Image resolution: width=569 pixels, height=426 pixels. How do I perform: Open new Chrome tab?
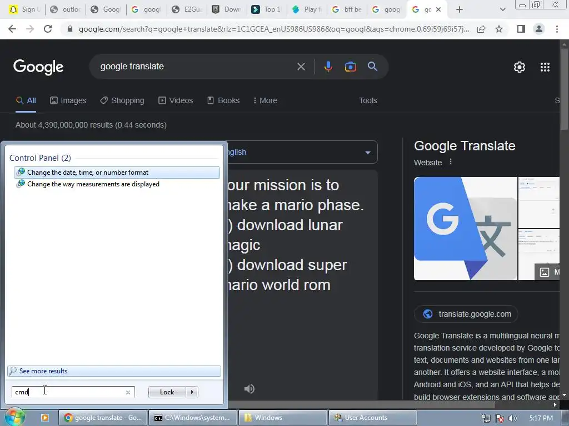click(x=460, y=9)
